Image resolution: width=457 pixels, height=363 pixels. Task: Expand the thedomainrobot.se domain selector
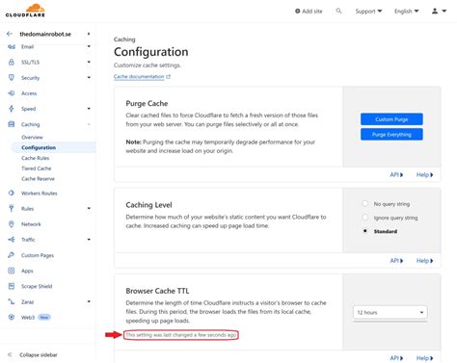[x=89, y=34]
